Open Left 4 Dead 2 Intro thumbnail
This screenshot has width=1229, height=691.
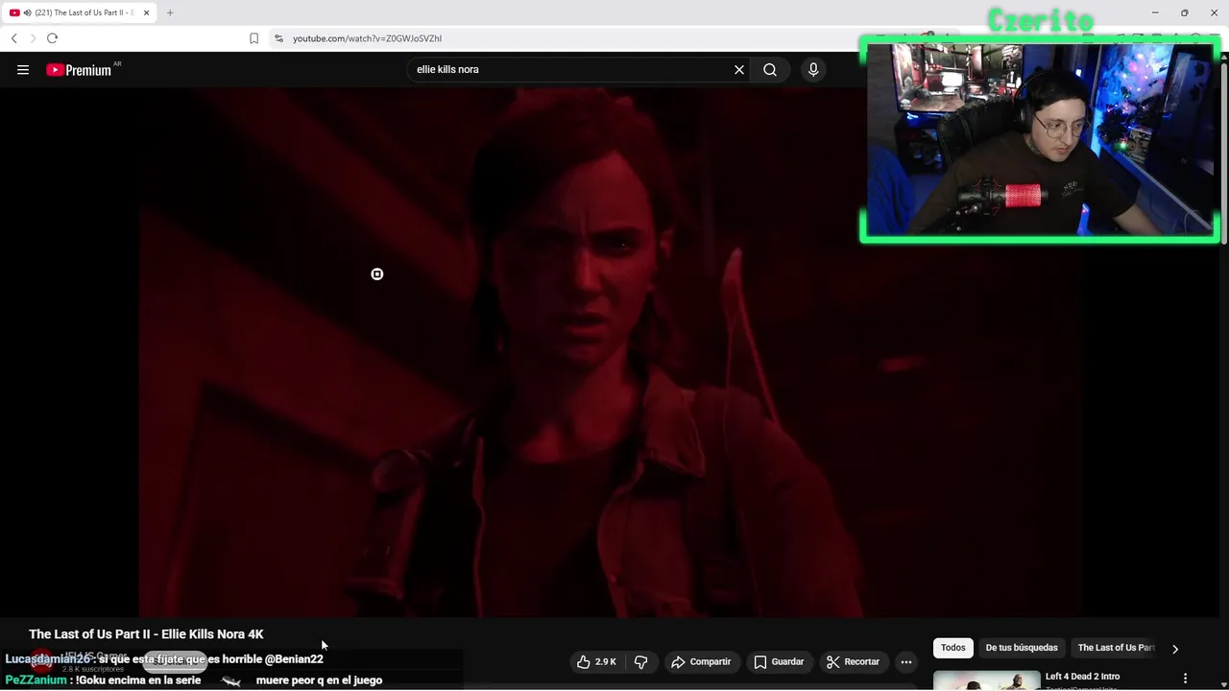pos(986,680)
